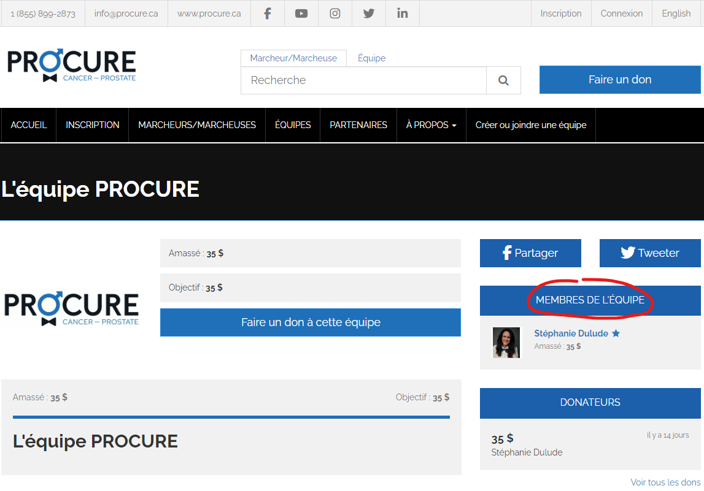Expand the À PROPOS dropdown menu
Viewport: 704px width, 491px height.
[x=431, y=125]
